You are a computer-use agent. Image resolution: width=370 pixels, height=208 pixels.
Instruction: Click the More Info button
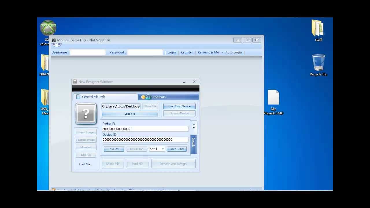pyautogui.click(x=86, y=147)
